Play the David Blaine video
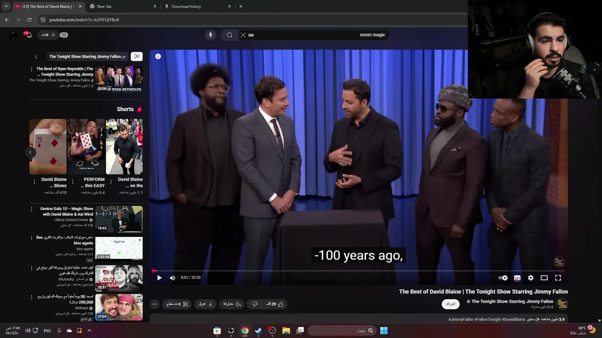The height and width of the screenshot is (338, 602). 159,278
